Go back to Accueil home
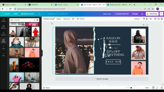Screen dimensions: 164x92 tap(6, 14)
